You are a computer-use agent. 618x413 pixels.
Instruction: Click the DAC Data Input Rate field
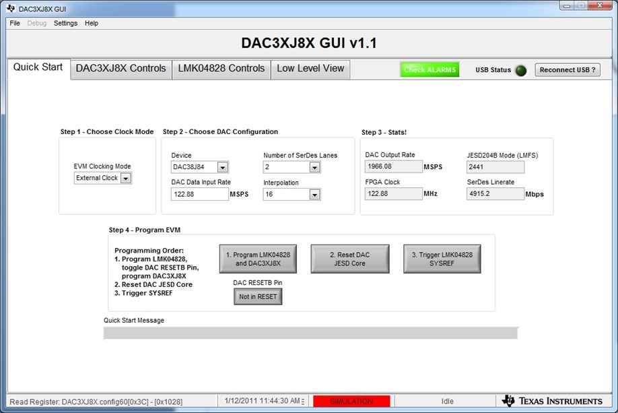click(200, 195)
